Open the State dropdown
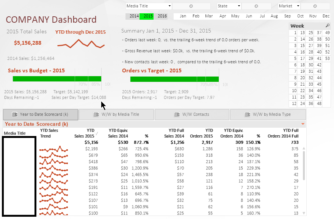The image size is (334, 219). pyautogui.click(x=239, y=6)
